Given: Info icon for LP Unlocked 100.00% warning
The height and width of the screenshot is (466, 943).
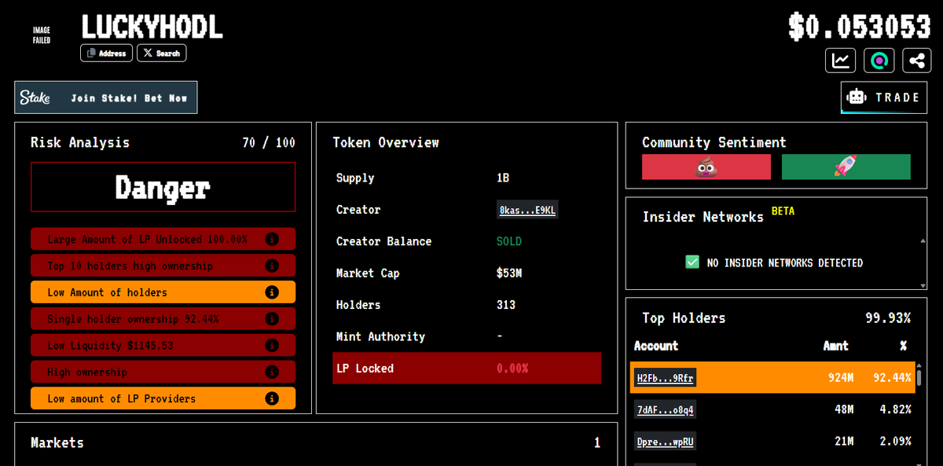Looking at the screenshot, I should [272, 239].
